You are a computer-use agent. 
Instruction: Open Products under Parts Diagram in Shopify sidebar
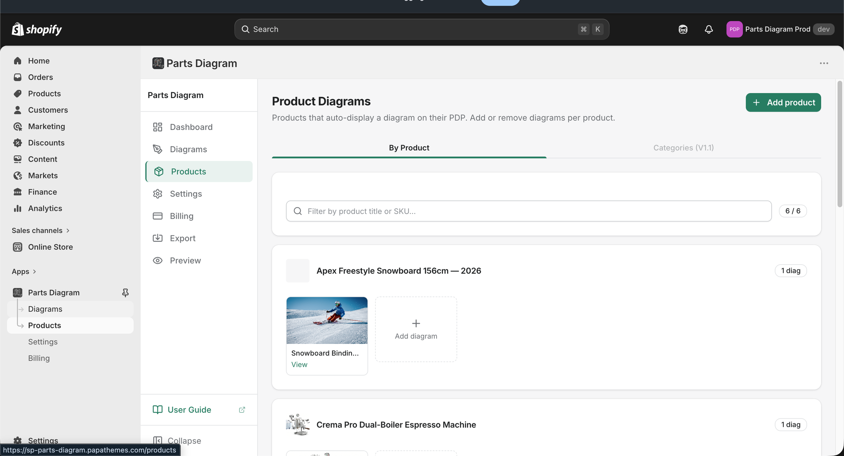70,325
